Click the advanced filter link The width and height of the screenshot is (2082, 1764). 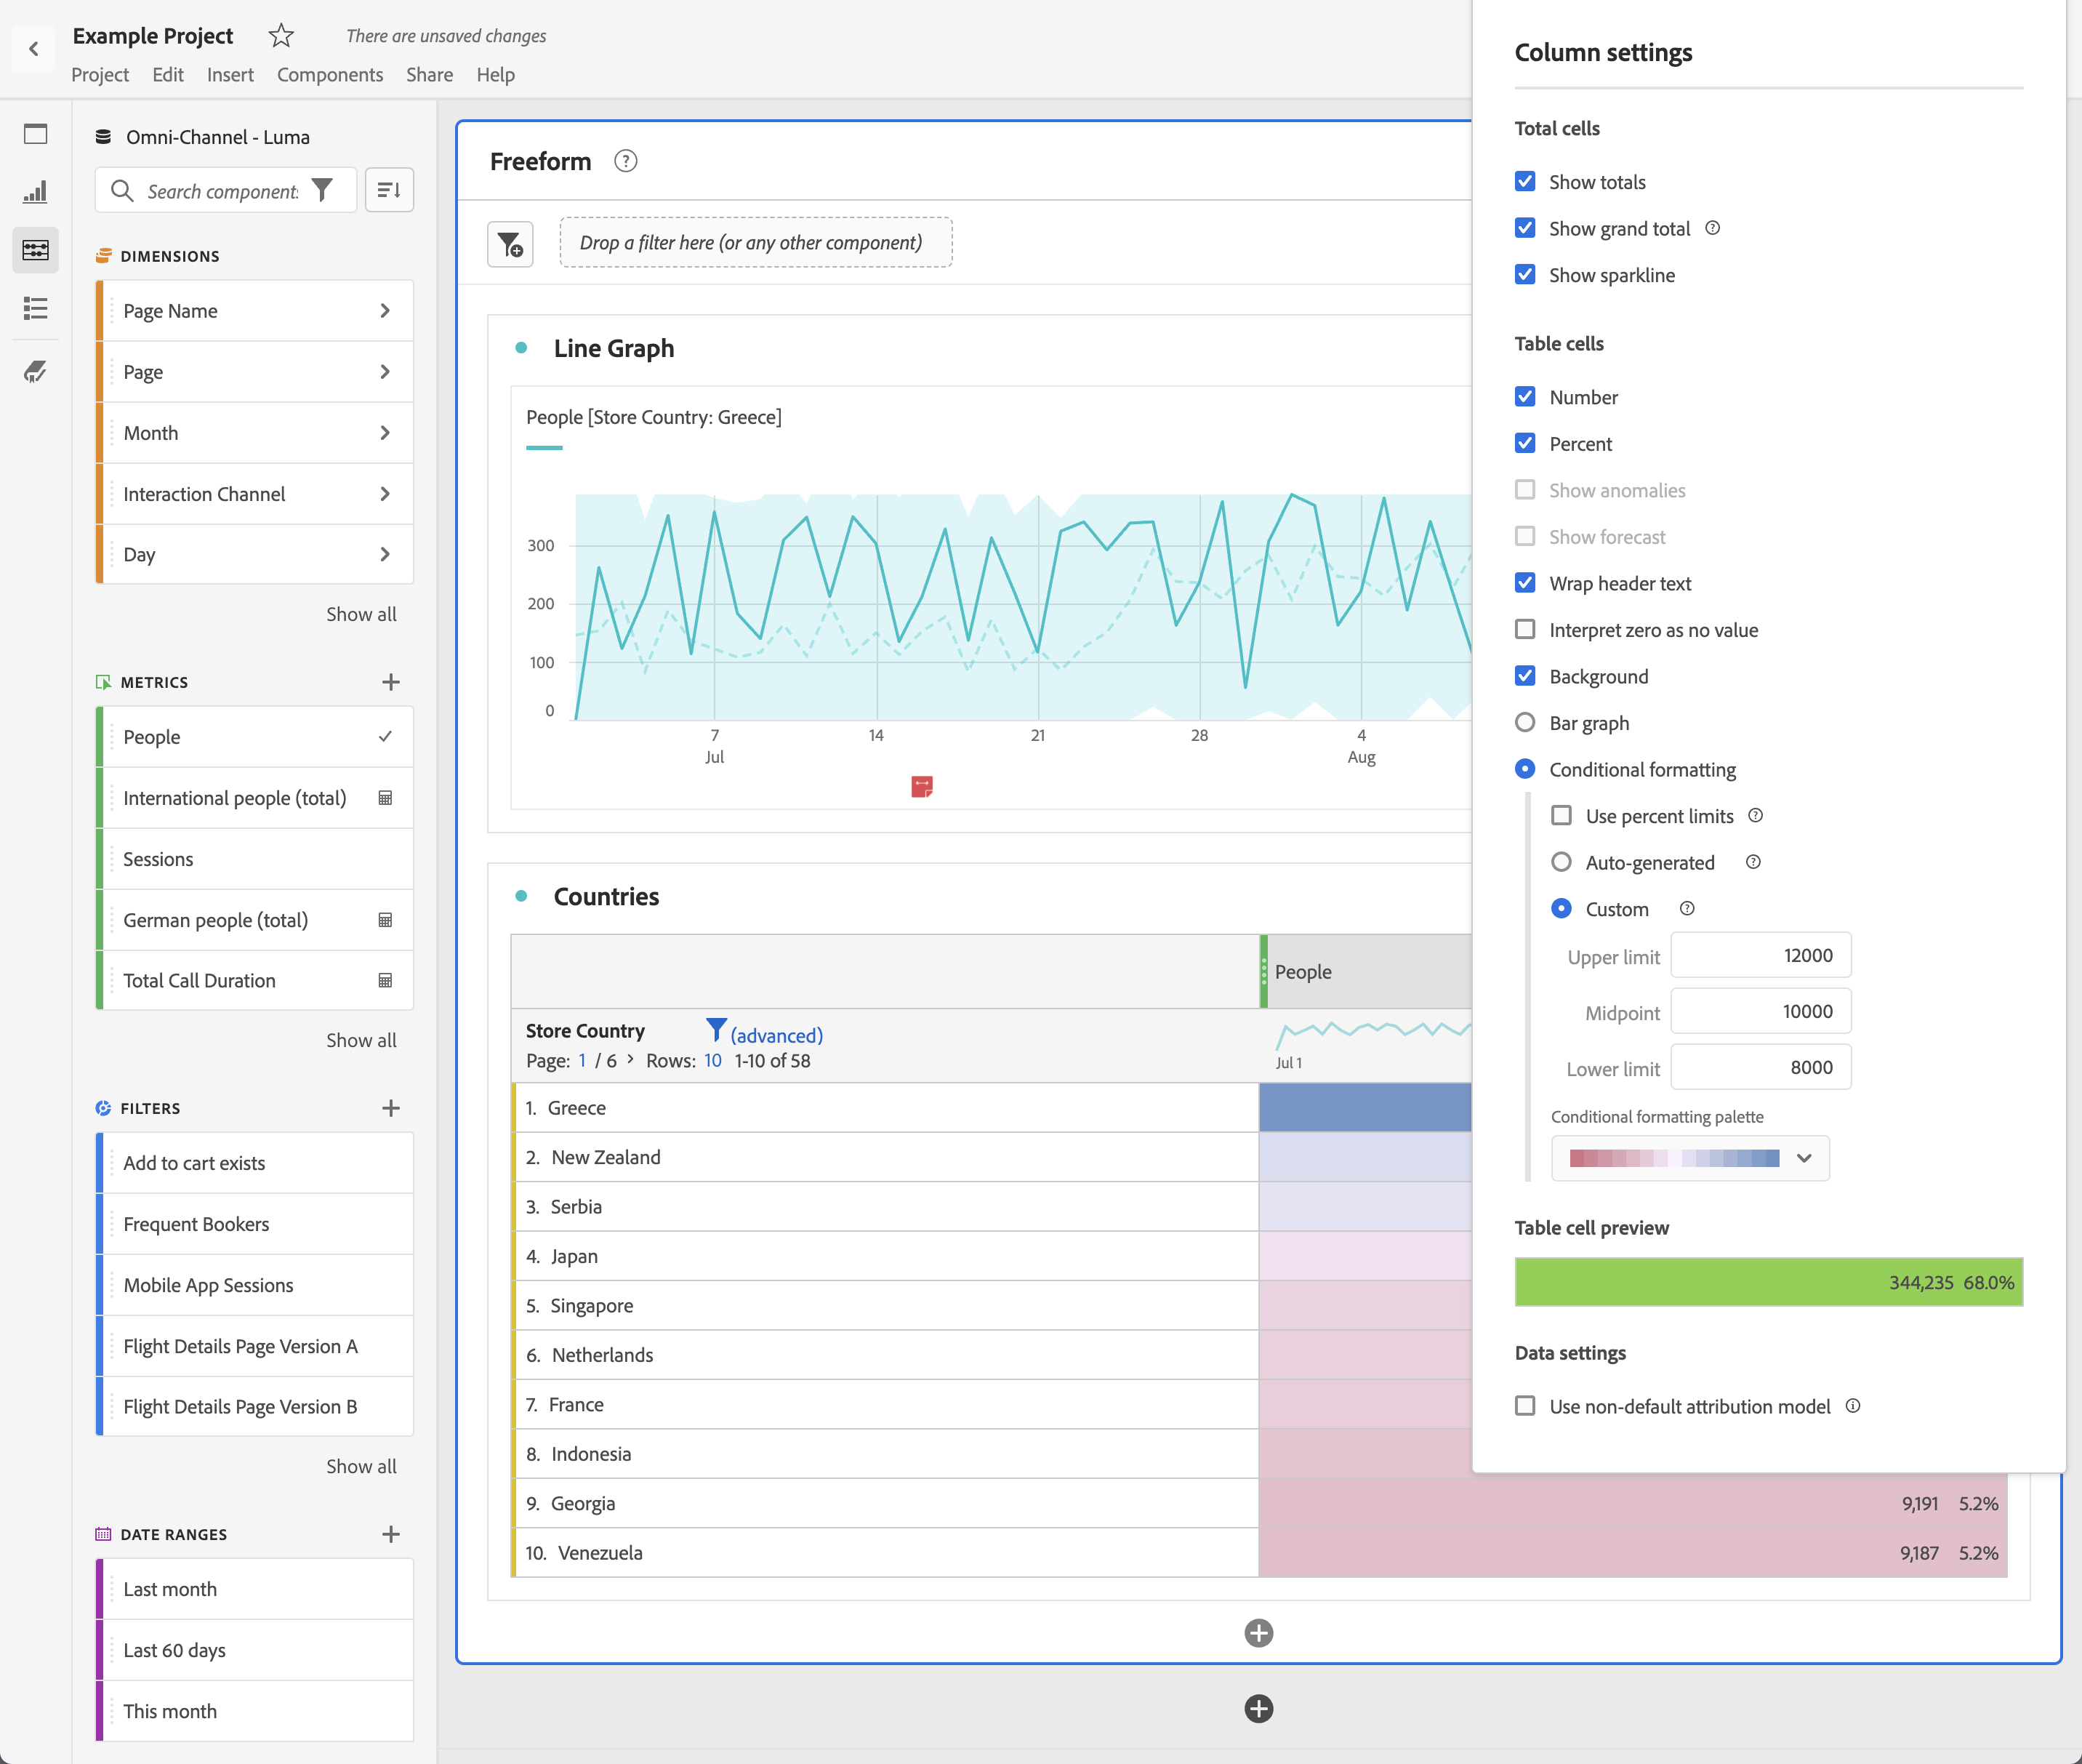776,1035
